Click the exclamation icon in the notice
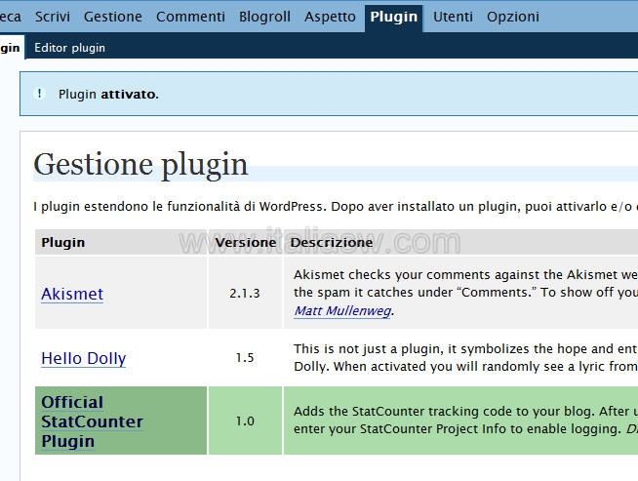638x481 pixels. pyautogui.click(x=39, y=94)
